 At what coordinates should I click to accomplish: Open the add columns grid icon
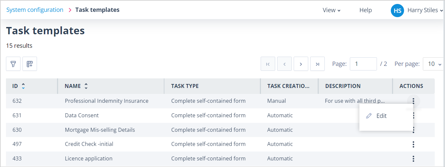[30, 64]
